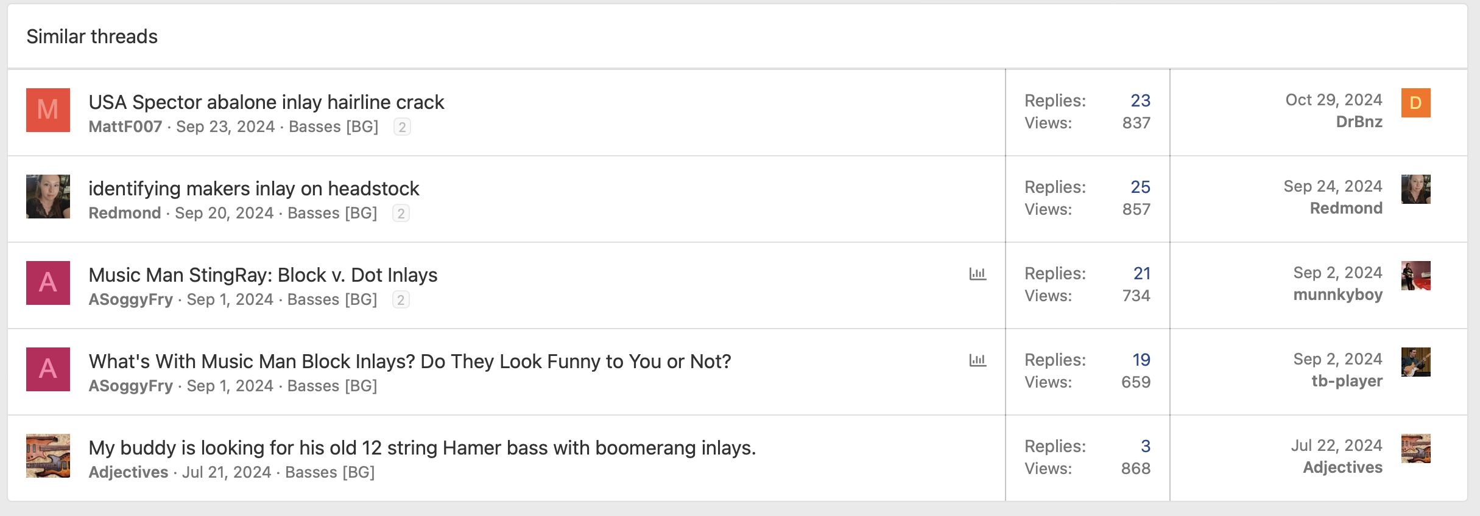Click MattF007's red M avatar

click(48, 110)
